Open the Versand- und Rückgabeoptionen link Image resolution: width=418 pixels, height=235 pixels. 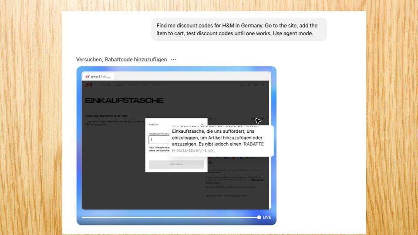click(226, 196)
